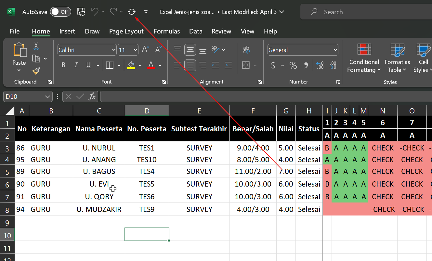
Task: Decrease font size with small A icon
Action: pos(158,50)
